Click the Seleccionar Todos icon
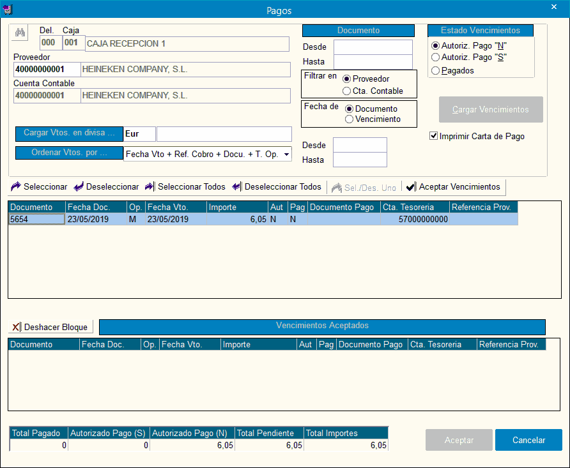This screenshot has height=468, width=570. (x=150, y=187)
